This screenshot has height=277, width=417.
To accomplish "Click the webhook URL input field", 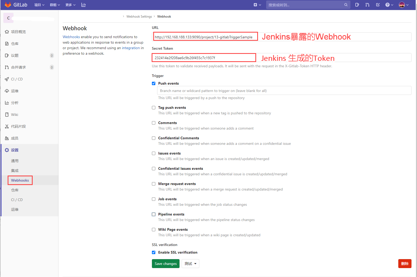I will (x=281, y=37).
